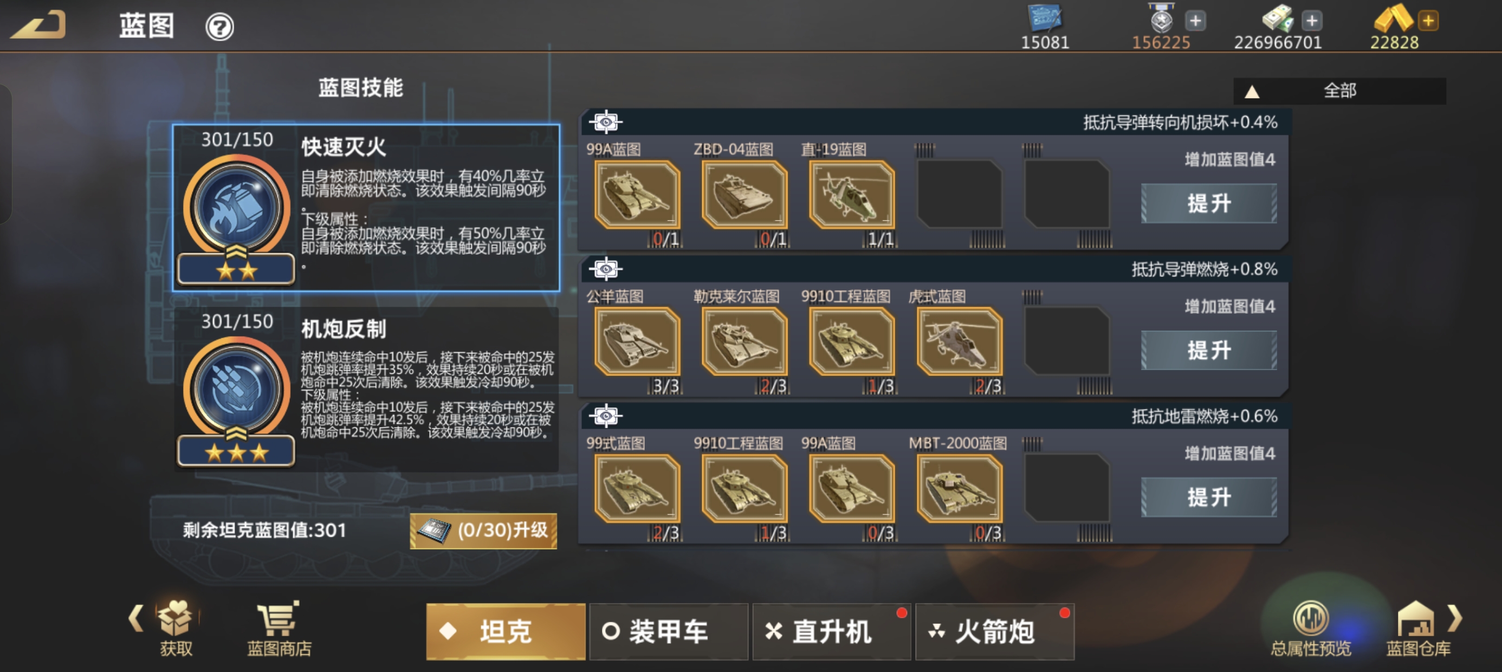Screen dimensions: 1502x672
Task: Open the help question mark icon
Action: click(x=219, y=27)
